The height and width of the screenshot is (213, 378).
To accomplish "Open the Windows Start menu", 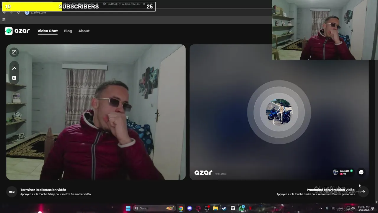I will point(128,208).
